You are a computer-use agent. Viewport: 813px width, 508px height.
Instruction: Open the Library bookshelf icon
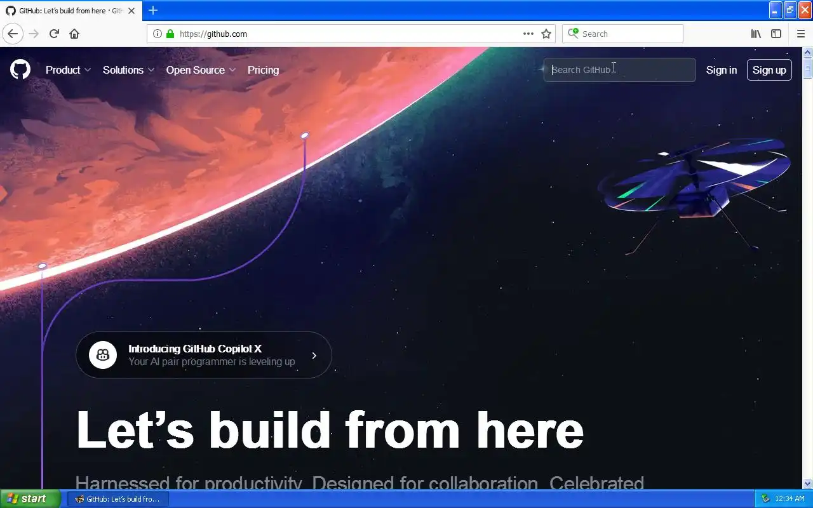tap(756, 34)
